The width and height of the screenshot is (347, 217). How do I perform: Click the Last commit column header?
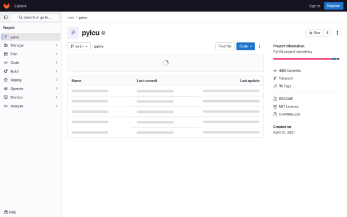[147, 81]
